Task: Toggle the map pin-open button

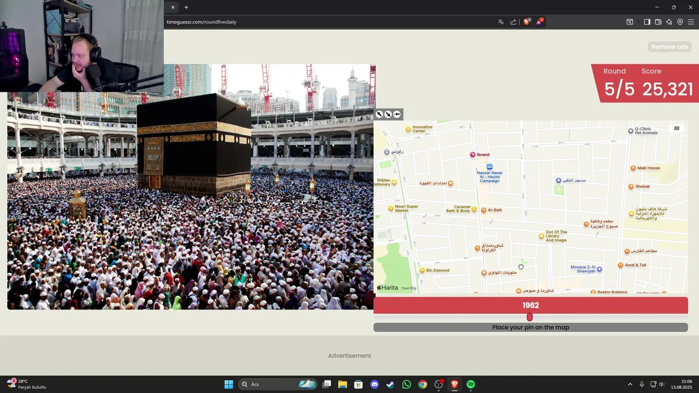Action: click(x=397, y=114)
